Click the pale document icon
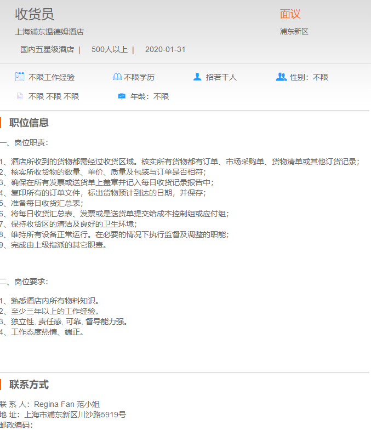The height and width of the screenshot is (431, 371). [20, 96]
